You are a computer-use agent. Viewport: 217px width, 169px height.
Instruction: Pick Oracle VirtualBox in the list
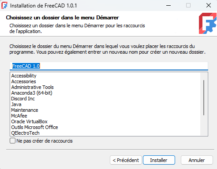(29, 121)
